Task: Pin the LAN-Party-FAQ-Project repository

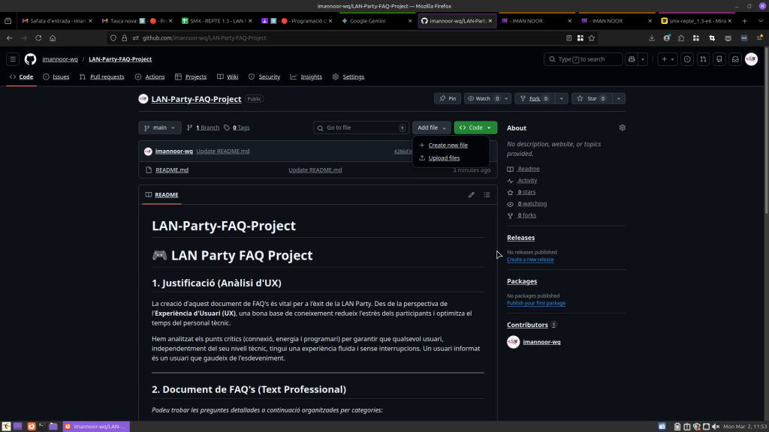Action: (x=448, y=98)
